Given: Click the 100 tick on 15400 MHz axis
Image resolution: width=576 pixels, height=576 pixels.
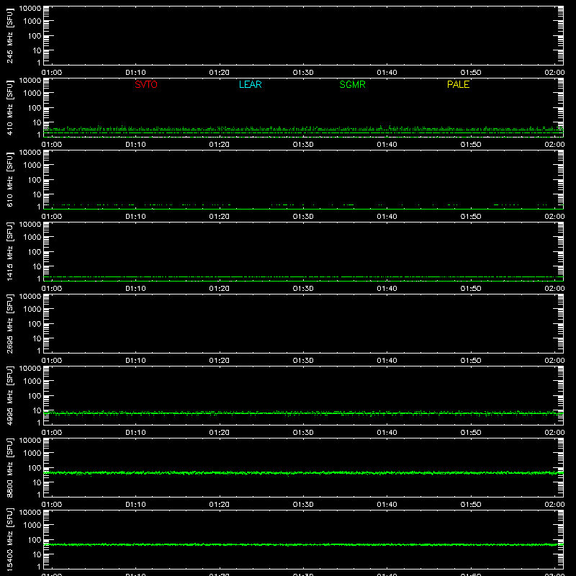Looking at the screenshot, I should (35, 540).
